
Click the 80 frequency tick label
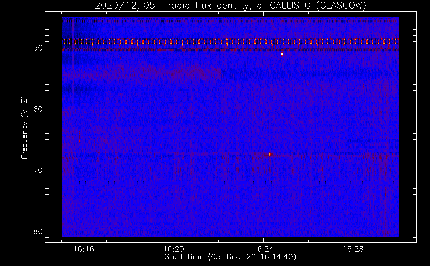click(x=38, y=231)
